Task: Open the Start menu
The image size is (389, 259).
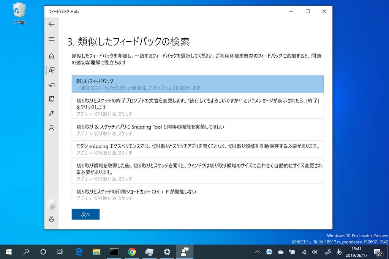Action: [x=8, y=251]
